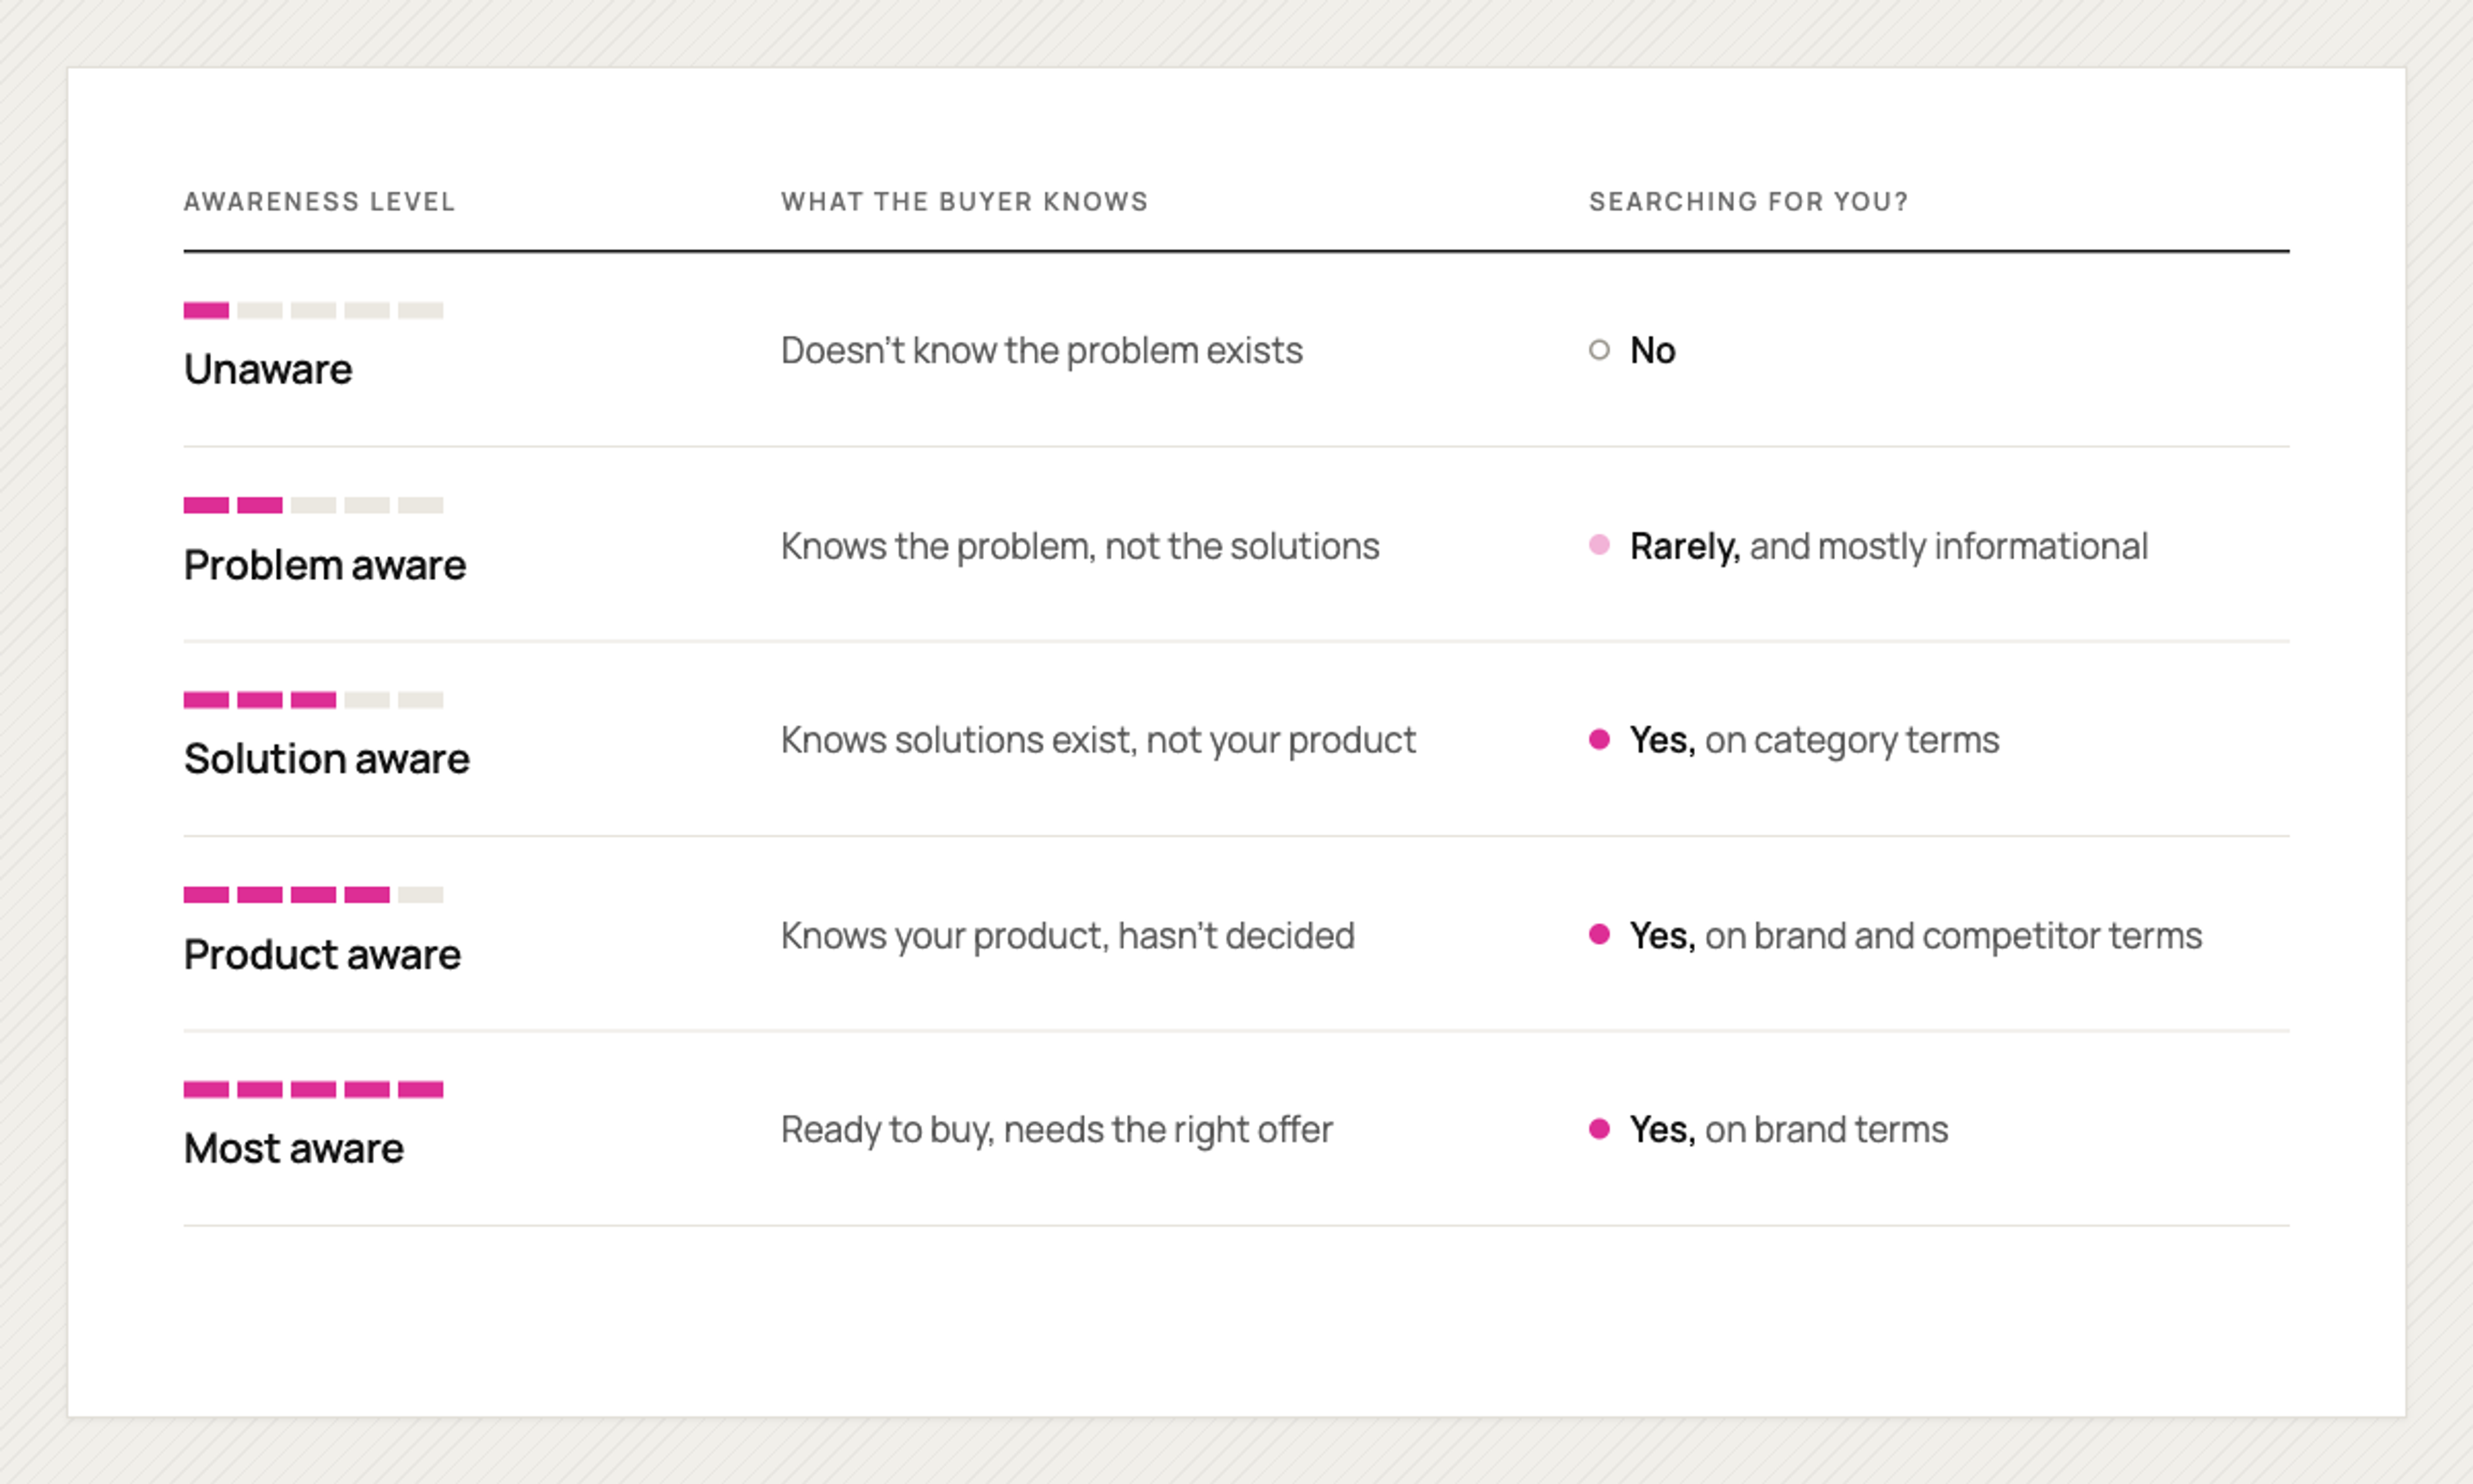Click the full level meter above 'Most aware'

(313, 1089)
